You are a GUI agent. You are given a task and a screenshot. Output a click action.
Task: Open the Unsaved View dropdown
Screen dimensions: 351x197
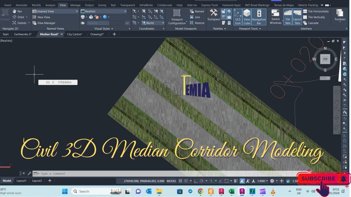click(x=55, y=11)
